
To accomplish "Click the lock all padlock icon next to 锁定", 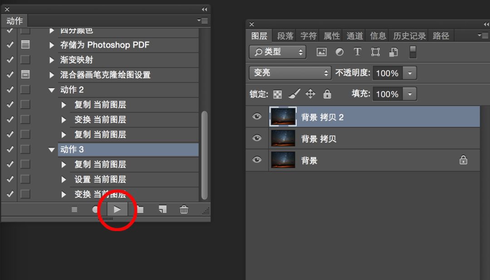I will click(327, 94).
